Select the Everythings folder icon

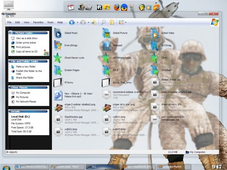coord(58,45)
